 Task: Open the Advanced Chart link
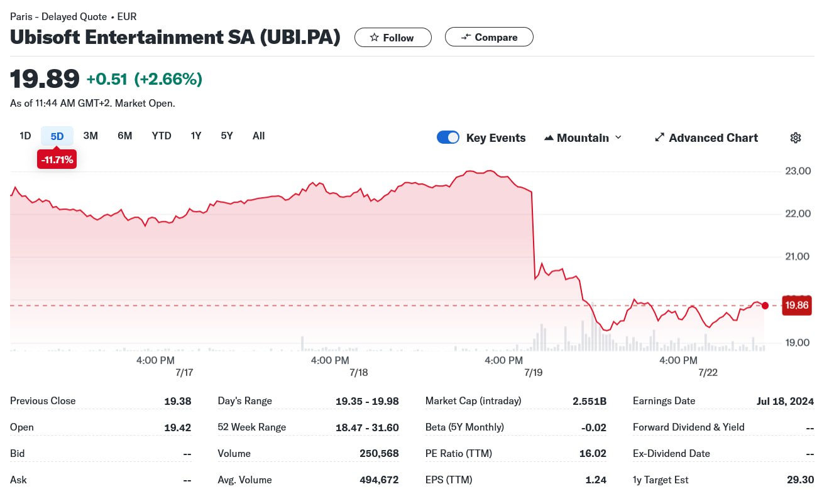[713, 137]
